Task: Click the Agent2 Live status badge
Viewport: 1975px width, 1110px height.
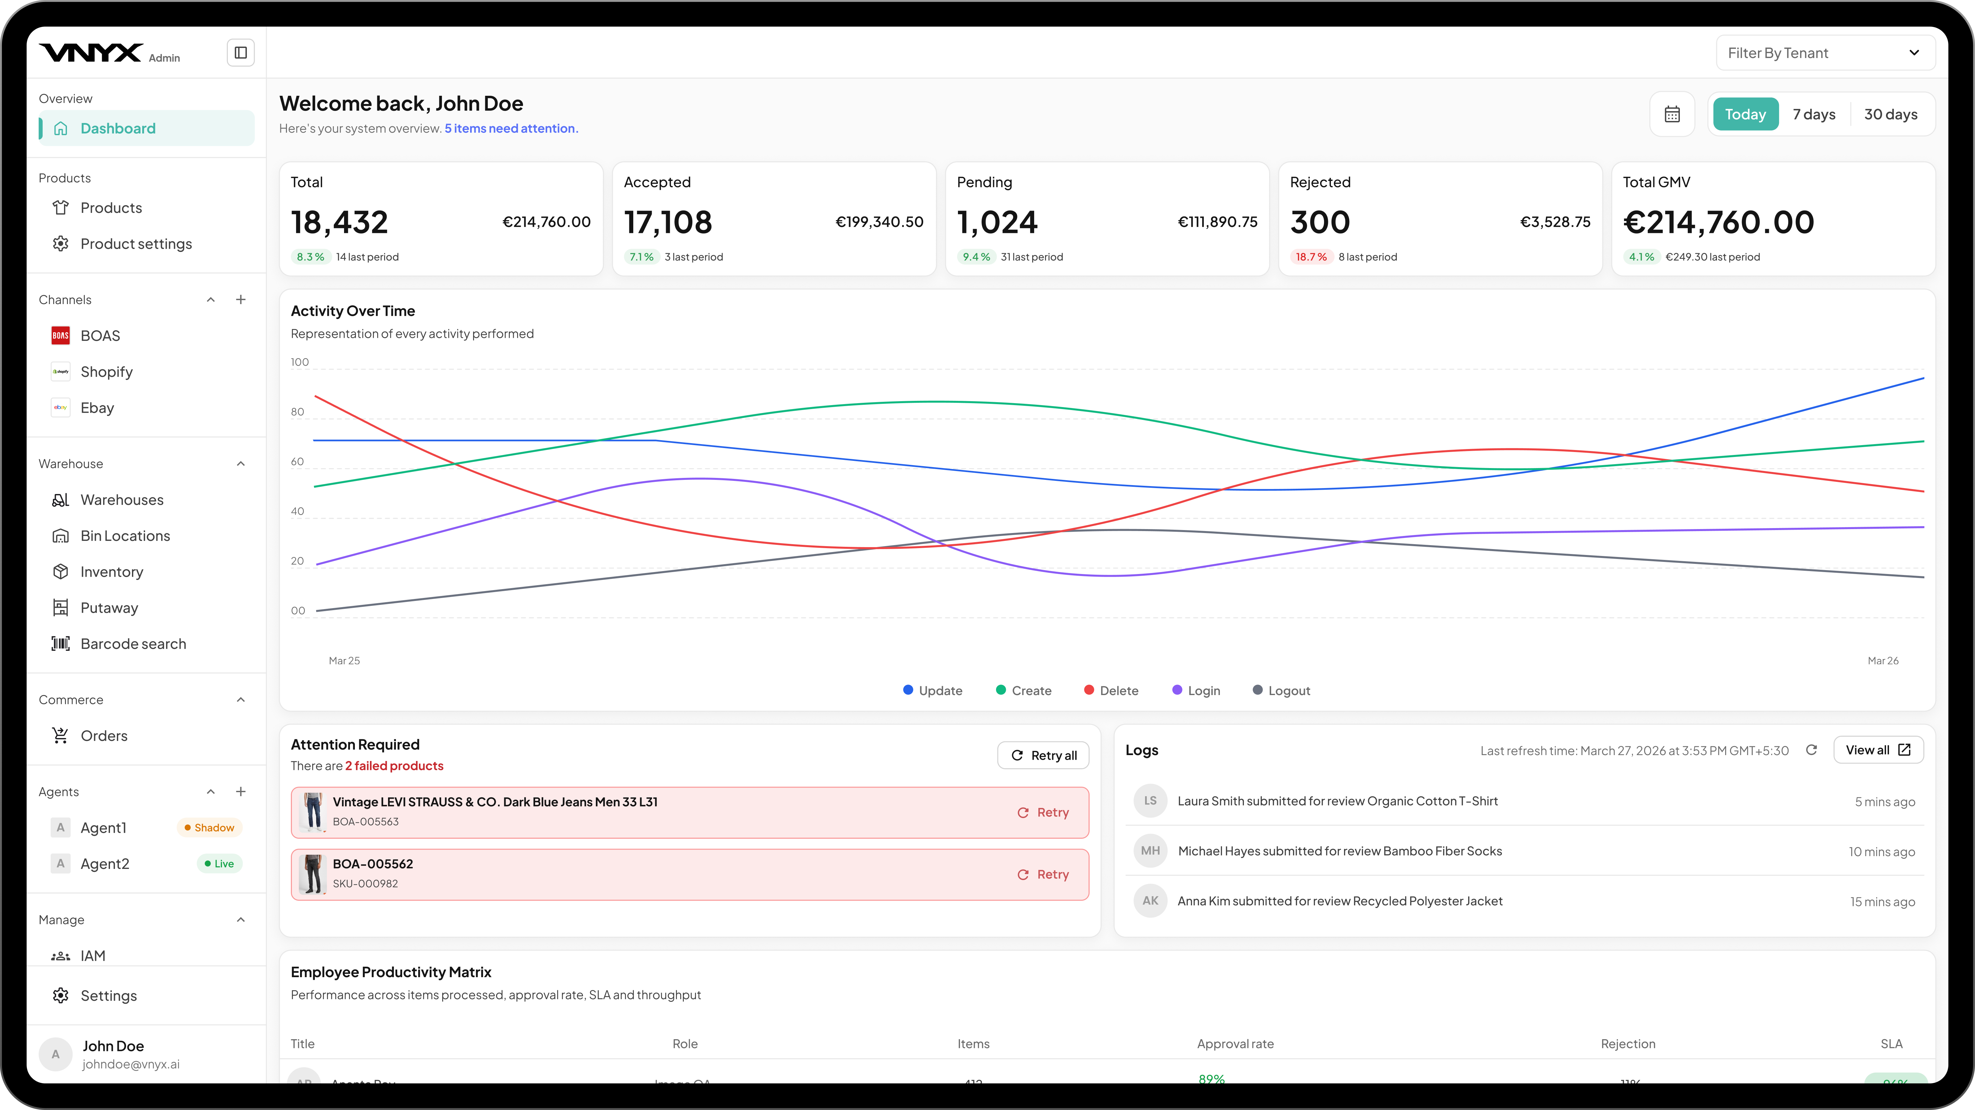Action: (219, 863)
